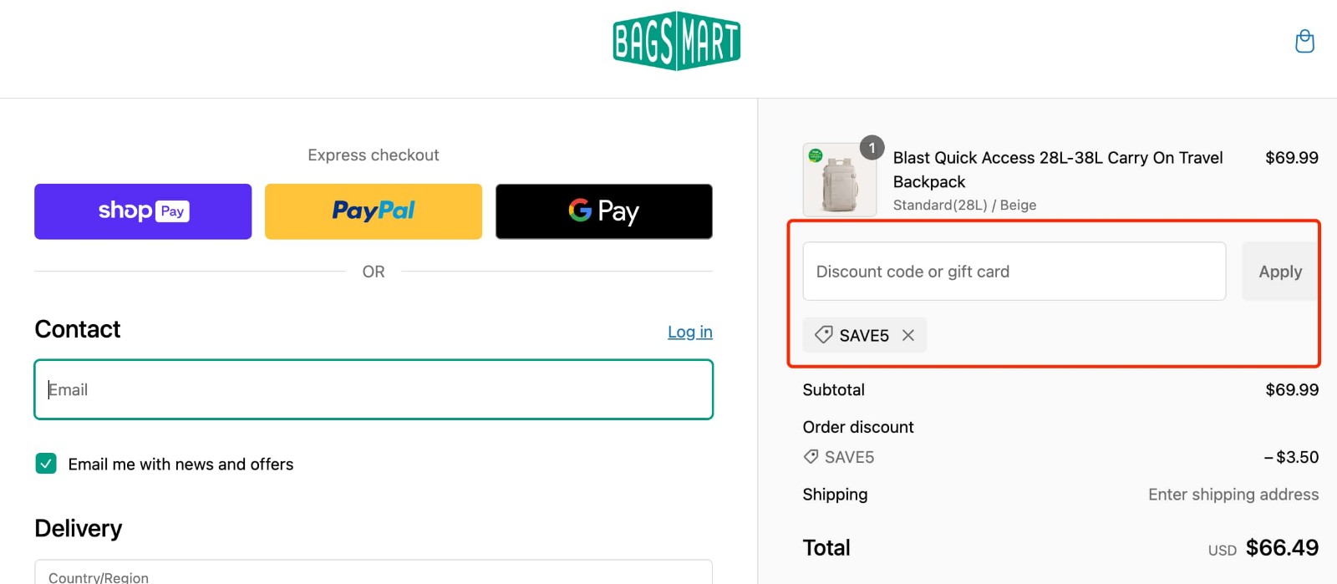Viewport: 1337px width, 584px height.
Task: Select the Shop Pay express checkout option
Action: tap(142, 211)
